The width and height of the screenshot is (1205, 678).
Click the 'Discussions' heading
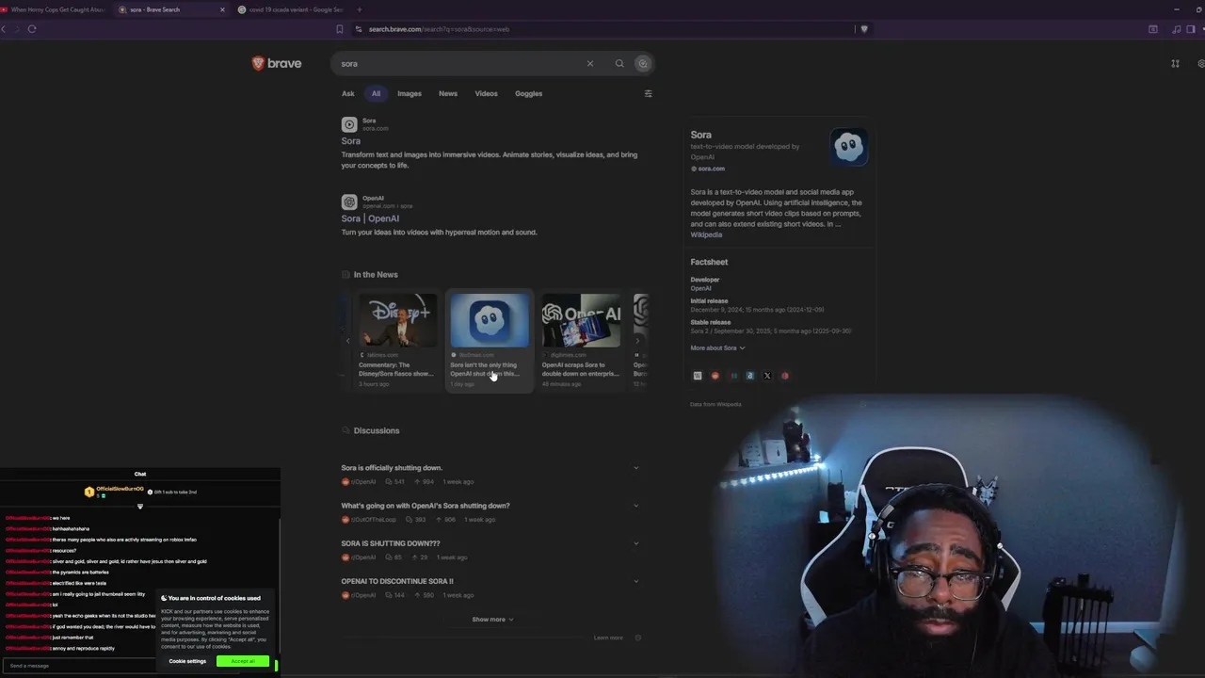tap(377, 431)
